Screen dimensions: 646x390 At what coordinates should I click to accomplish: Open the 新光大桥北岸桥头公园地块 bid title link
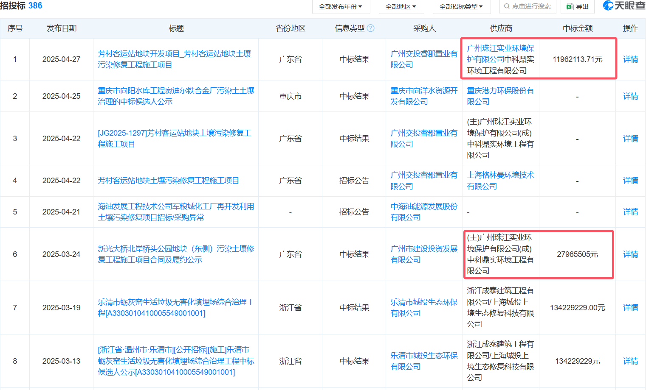[176, 254]
